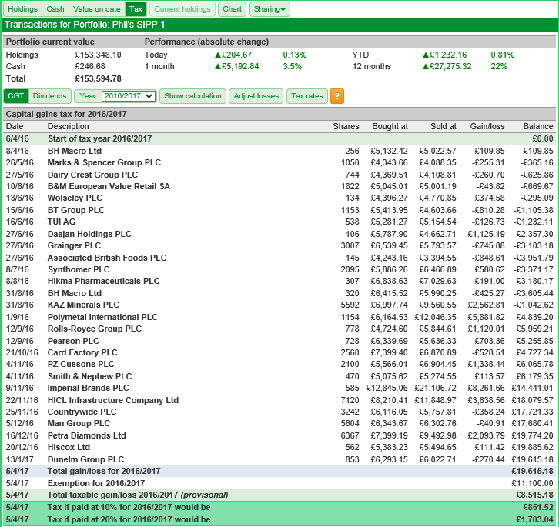The width and height of the screenshot is (559, 527).
Task: Click BT Group PLC description
Action: (76, 210)
